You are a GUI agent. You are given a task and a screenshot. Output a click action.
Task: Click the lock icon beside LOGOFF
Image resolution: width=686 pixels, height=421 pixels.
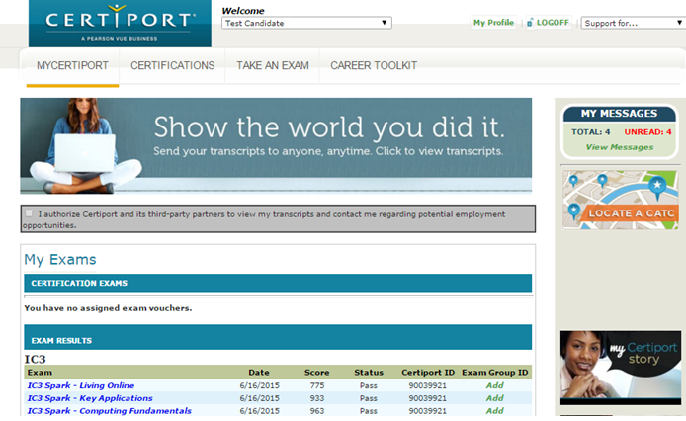point(529,22)
